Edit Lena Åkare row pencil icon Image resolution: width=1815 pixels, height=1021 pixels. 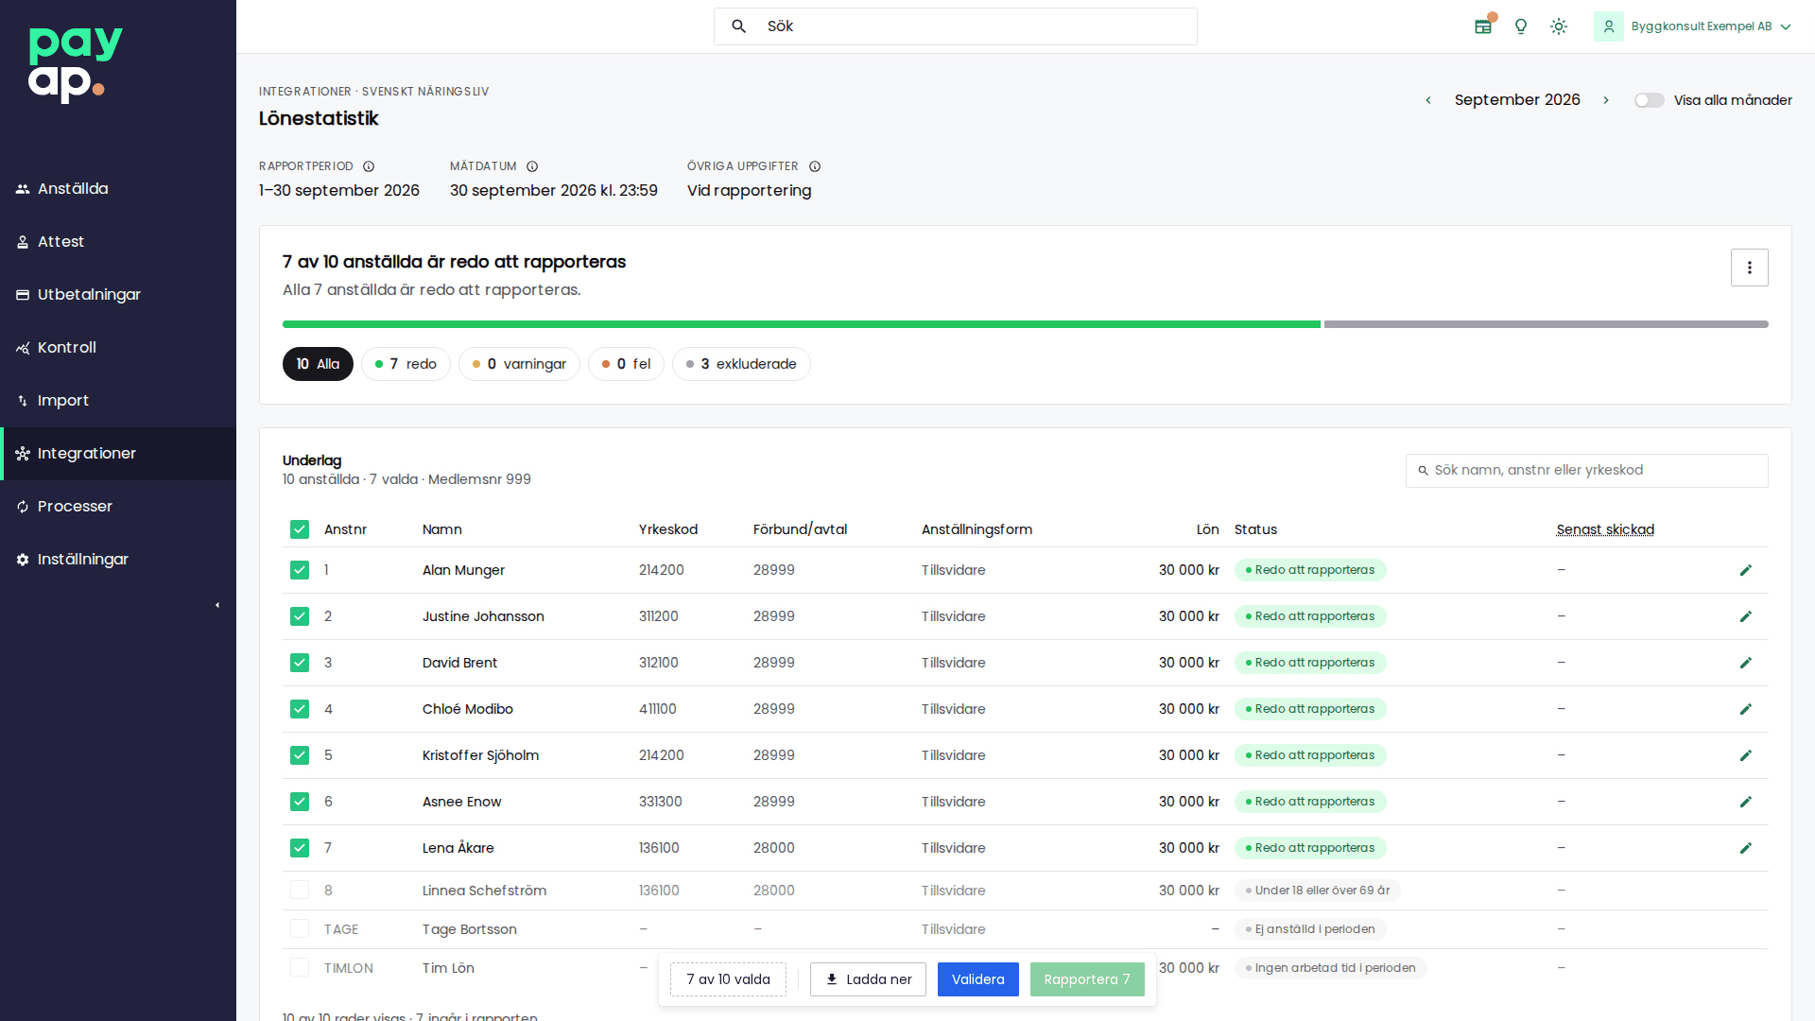tap(1746, 848)
